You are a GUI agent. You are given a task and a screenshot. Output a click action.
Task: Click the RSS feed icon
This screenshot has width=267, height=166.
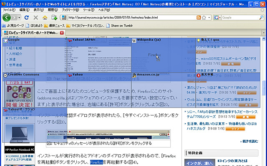199,17
